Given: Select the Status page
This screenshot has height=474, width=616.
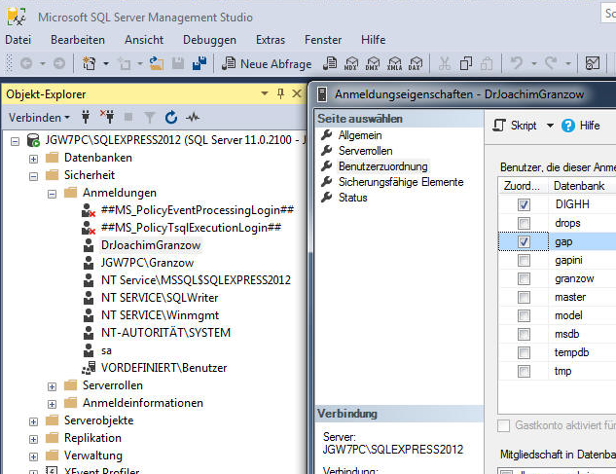Looking at the screenshot, I should 353,198.
